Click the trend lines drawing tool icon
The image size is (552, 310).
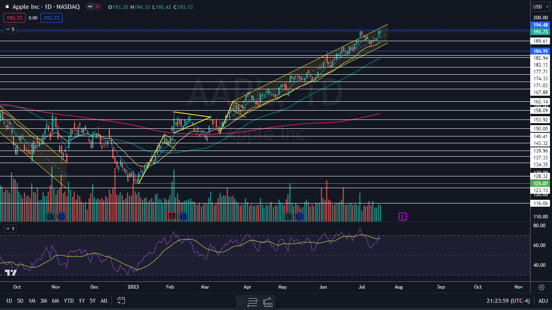[x=268, y=302]
